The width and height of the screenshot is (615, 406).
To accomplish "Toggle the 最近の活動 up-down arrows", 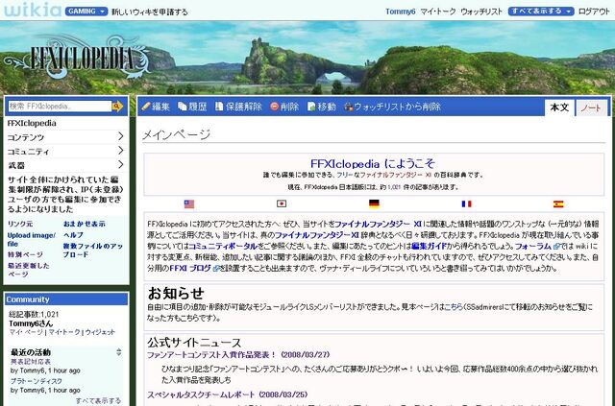I will 119,352.
